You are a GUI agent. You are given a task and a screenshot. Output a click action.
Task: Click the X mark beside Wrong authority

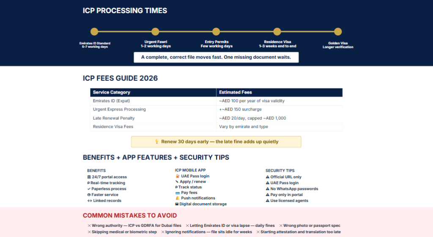[x=89, y=226]
